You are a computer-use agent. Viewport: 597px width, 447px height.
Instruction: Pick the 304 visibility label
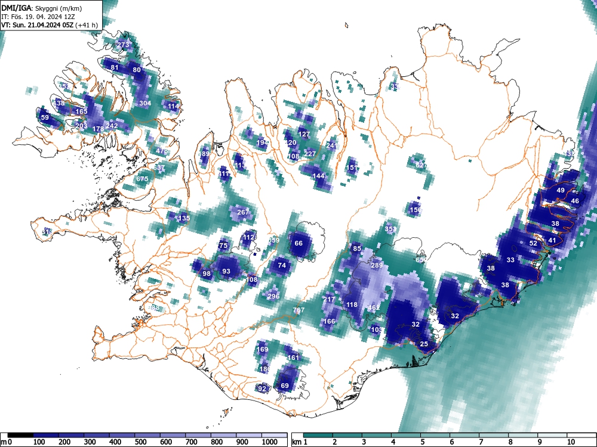pyautogui.click(x=145, y=103)
